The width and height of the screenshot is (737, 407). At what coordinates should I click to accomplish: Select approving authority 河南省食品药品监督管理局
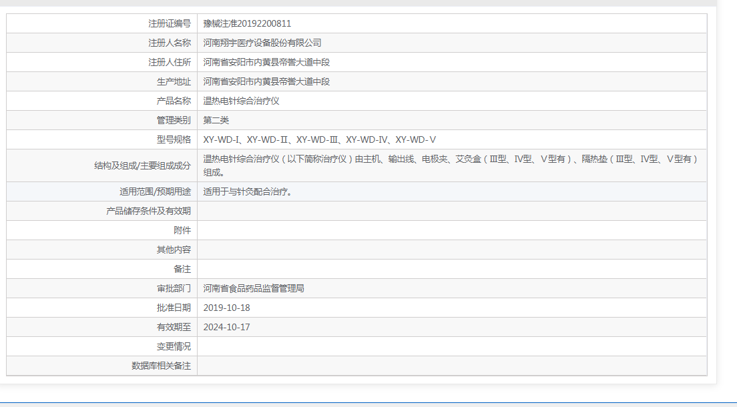(x=254, y=288)
